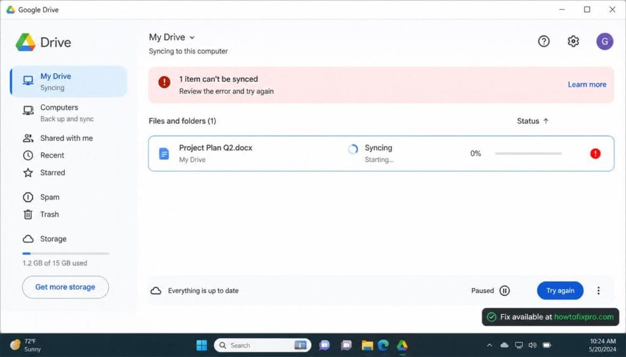Click the red error icon in banner

[x=164, y=82]
